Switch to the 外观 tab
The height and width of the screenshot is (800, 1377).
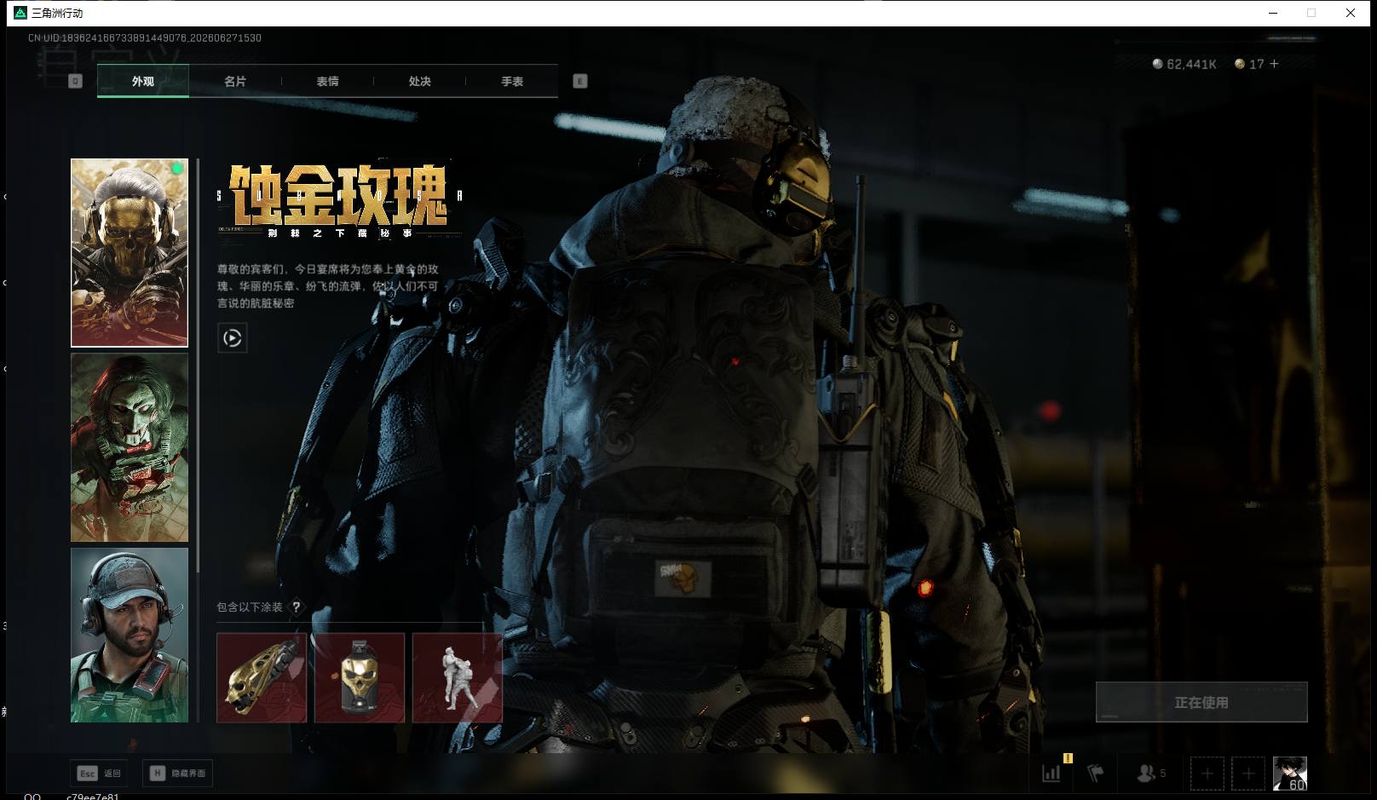[x=143, y=81]
